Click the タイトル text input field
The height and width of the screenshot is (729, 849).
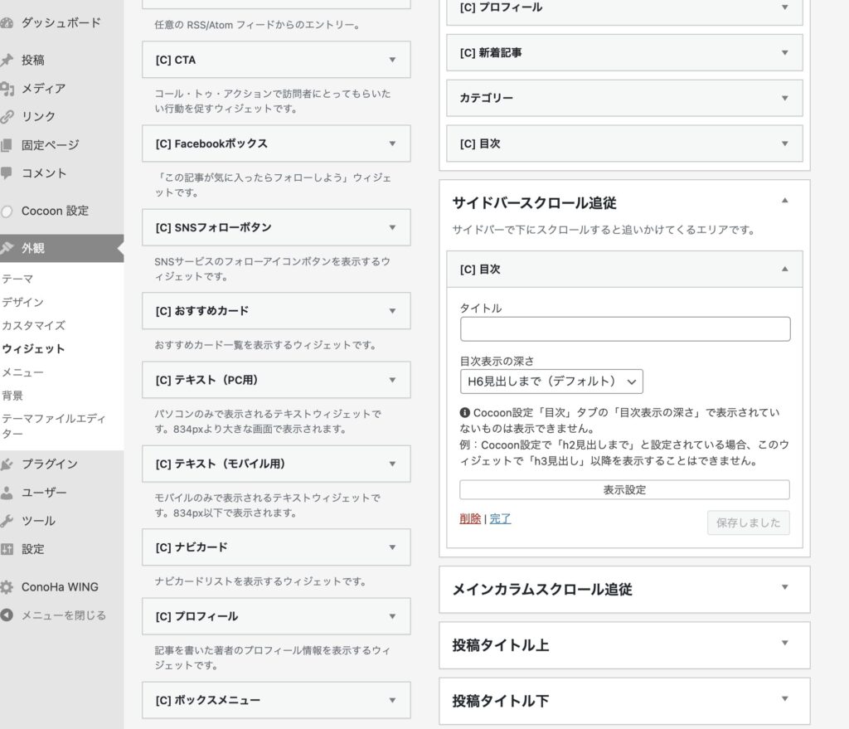pos(625,329)
